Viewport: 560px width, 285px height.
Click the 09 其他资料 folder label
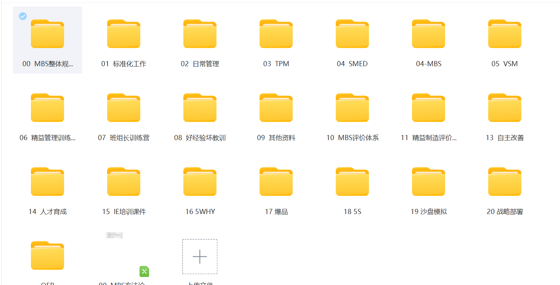276,138
